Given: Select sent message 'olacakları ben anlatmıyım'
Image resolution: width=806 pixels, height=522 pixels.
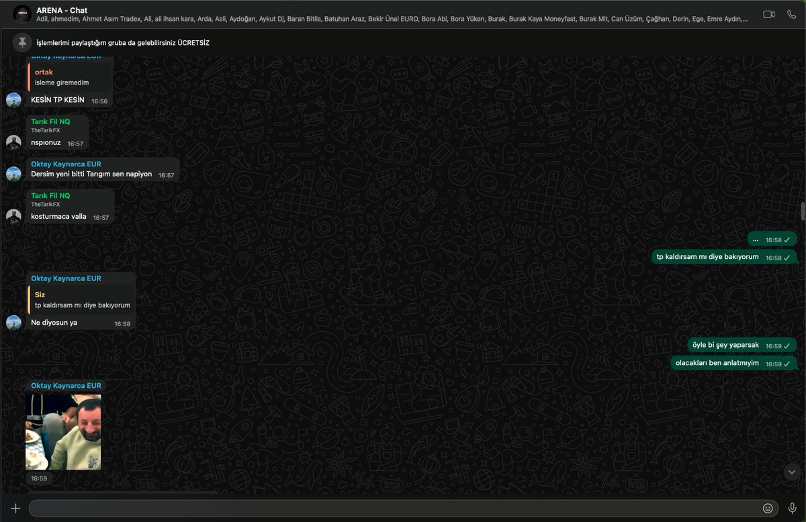Looking at the screenshot, I should [x=733, y=363].
